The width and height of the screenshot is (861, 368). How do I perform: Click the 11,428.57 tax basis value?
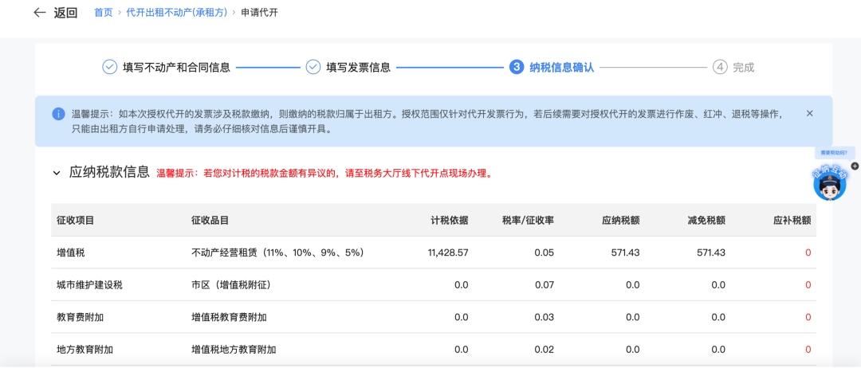(447, 253)
